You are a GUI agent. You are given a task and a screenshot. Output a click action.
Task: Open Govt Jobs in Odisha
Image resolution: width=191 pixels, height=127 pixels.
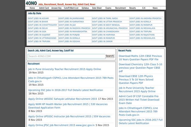[x=69, y=41]
